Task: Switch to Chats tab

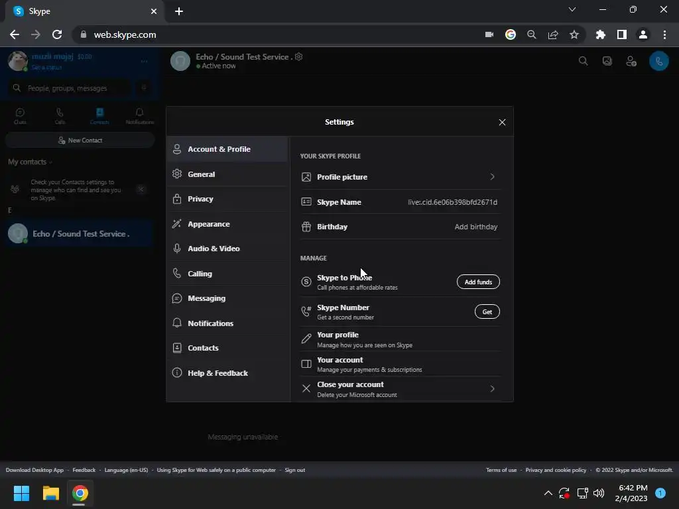Action: point(20,116)
